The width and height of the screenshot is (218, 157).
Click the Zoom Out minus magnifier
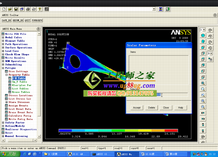(x=203, y=107)
